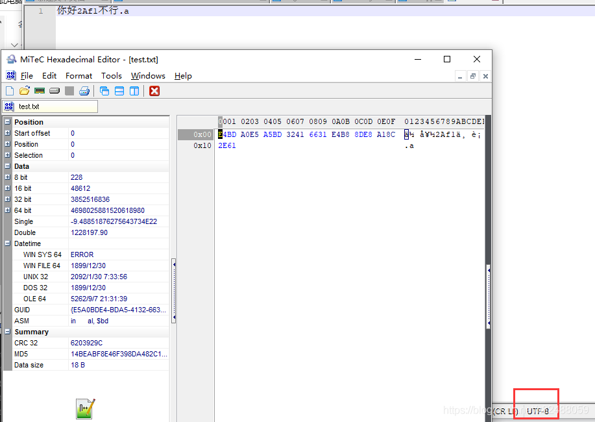Click the Print toolbar icon

(x=84, y=91)
